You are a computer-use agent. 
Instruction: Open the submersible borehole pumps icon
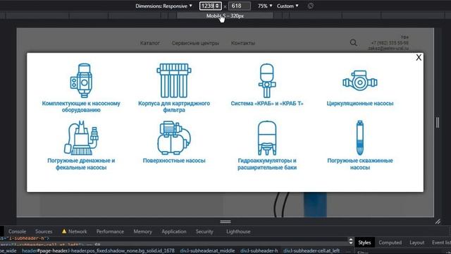(x=360, y=138)
